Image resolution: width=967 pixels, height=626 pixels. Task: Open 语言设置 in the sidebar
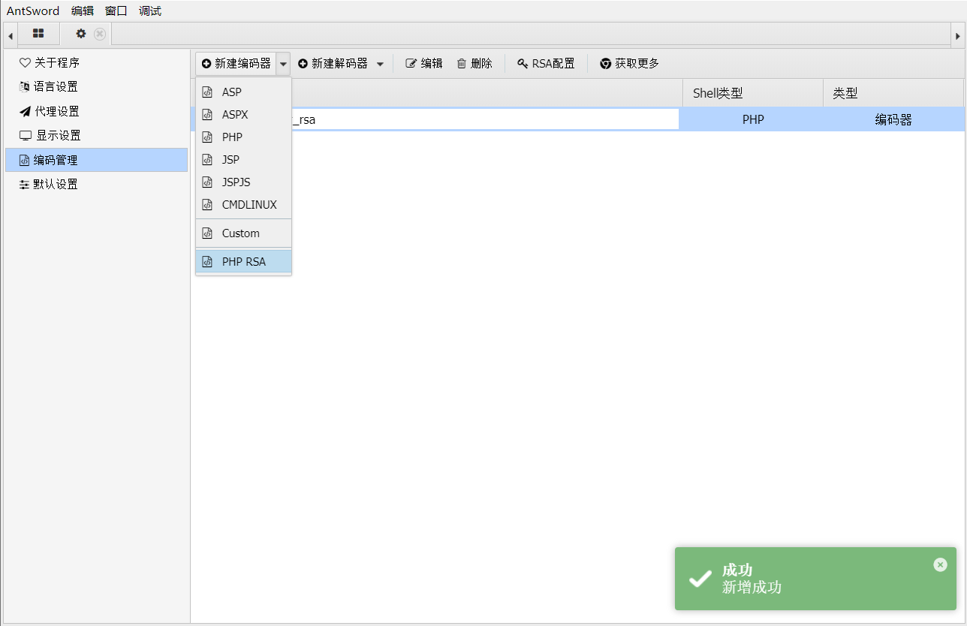pyautogui.click(x=96, y=87)
